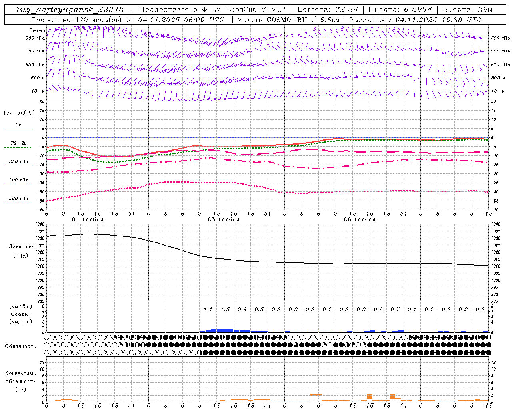Click the latitude value Широта: 60.994

coord(400,10)
